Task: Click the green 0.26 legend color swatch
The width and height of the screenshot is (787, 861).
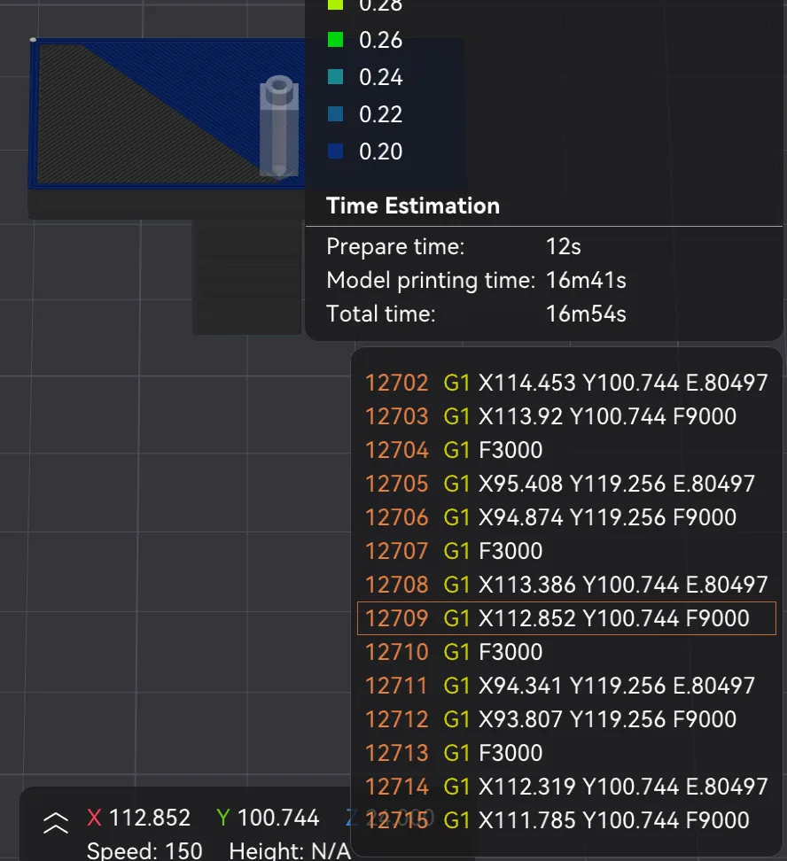Action: (x=335, y=40)
